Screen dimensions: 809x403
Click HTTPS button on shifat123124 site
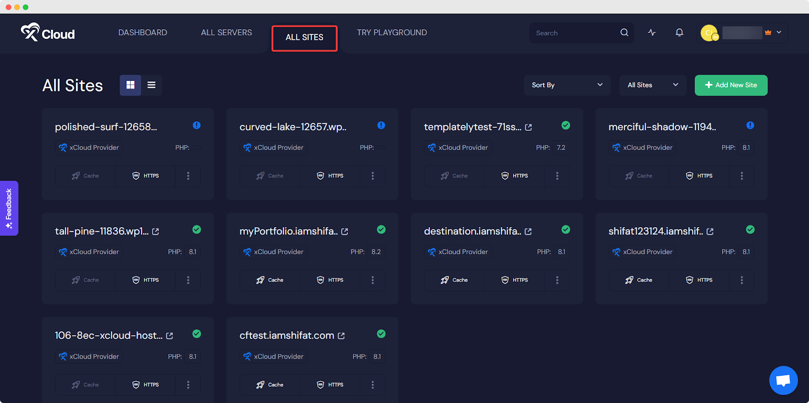pyautogui.click(x=699, y=280)
